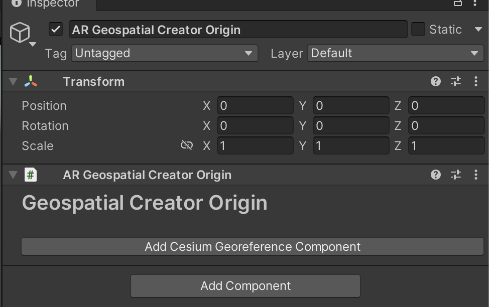Deactivate the AR Geospatial Creator Origin GameObject

pos(55,29)
